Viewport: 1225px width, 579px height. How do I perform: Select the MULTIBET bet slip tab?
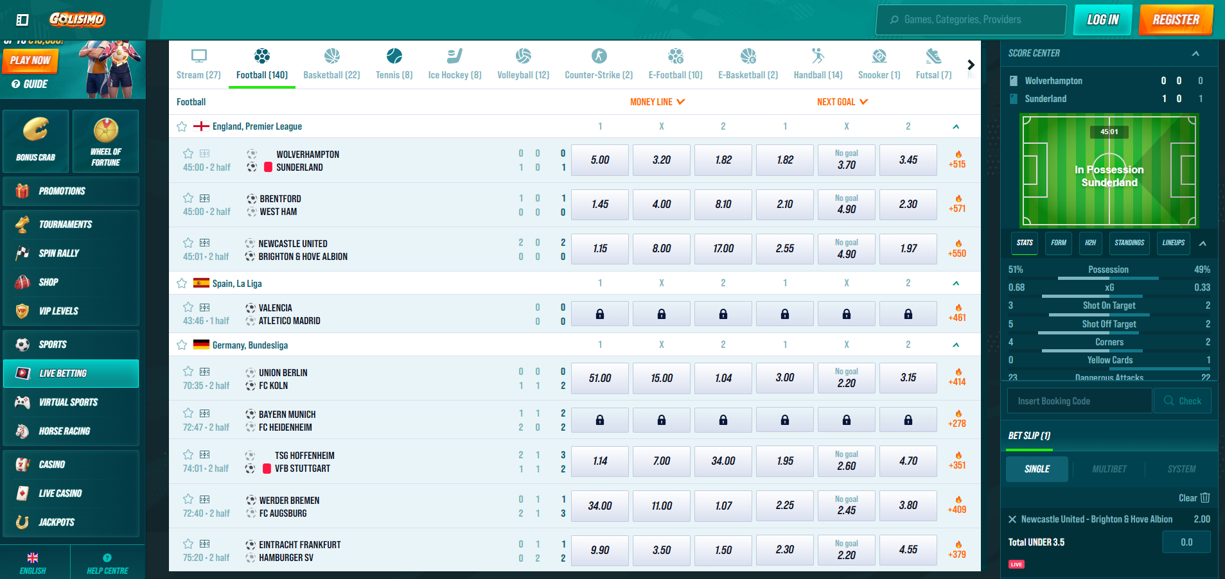pyautogui.click(x=1109, y=469)
